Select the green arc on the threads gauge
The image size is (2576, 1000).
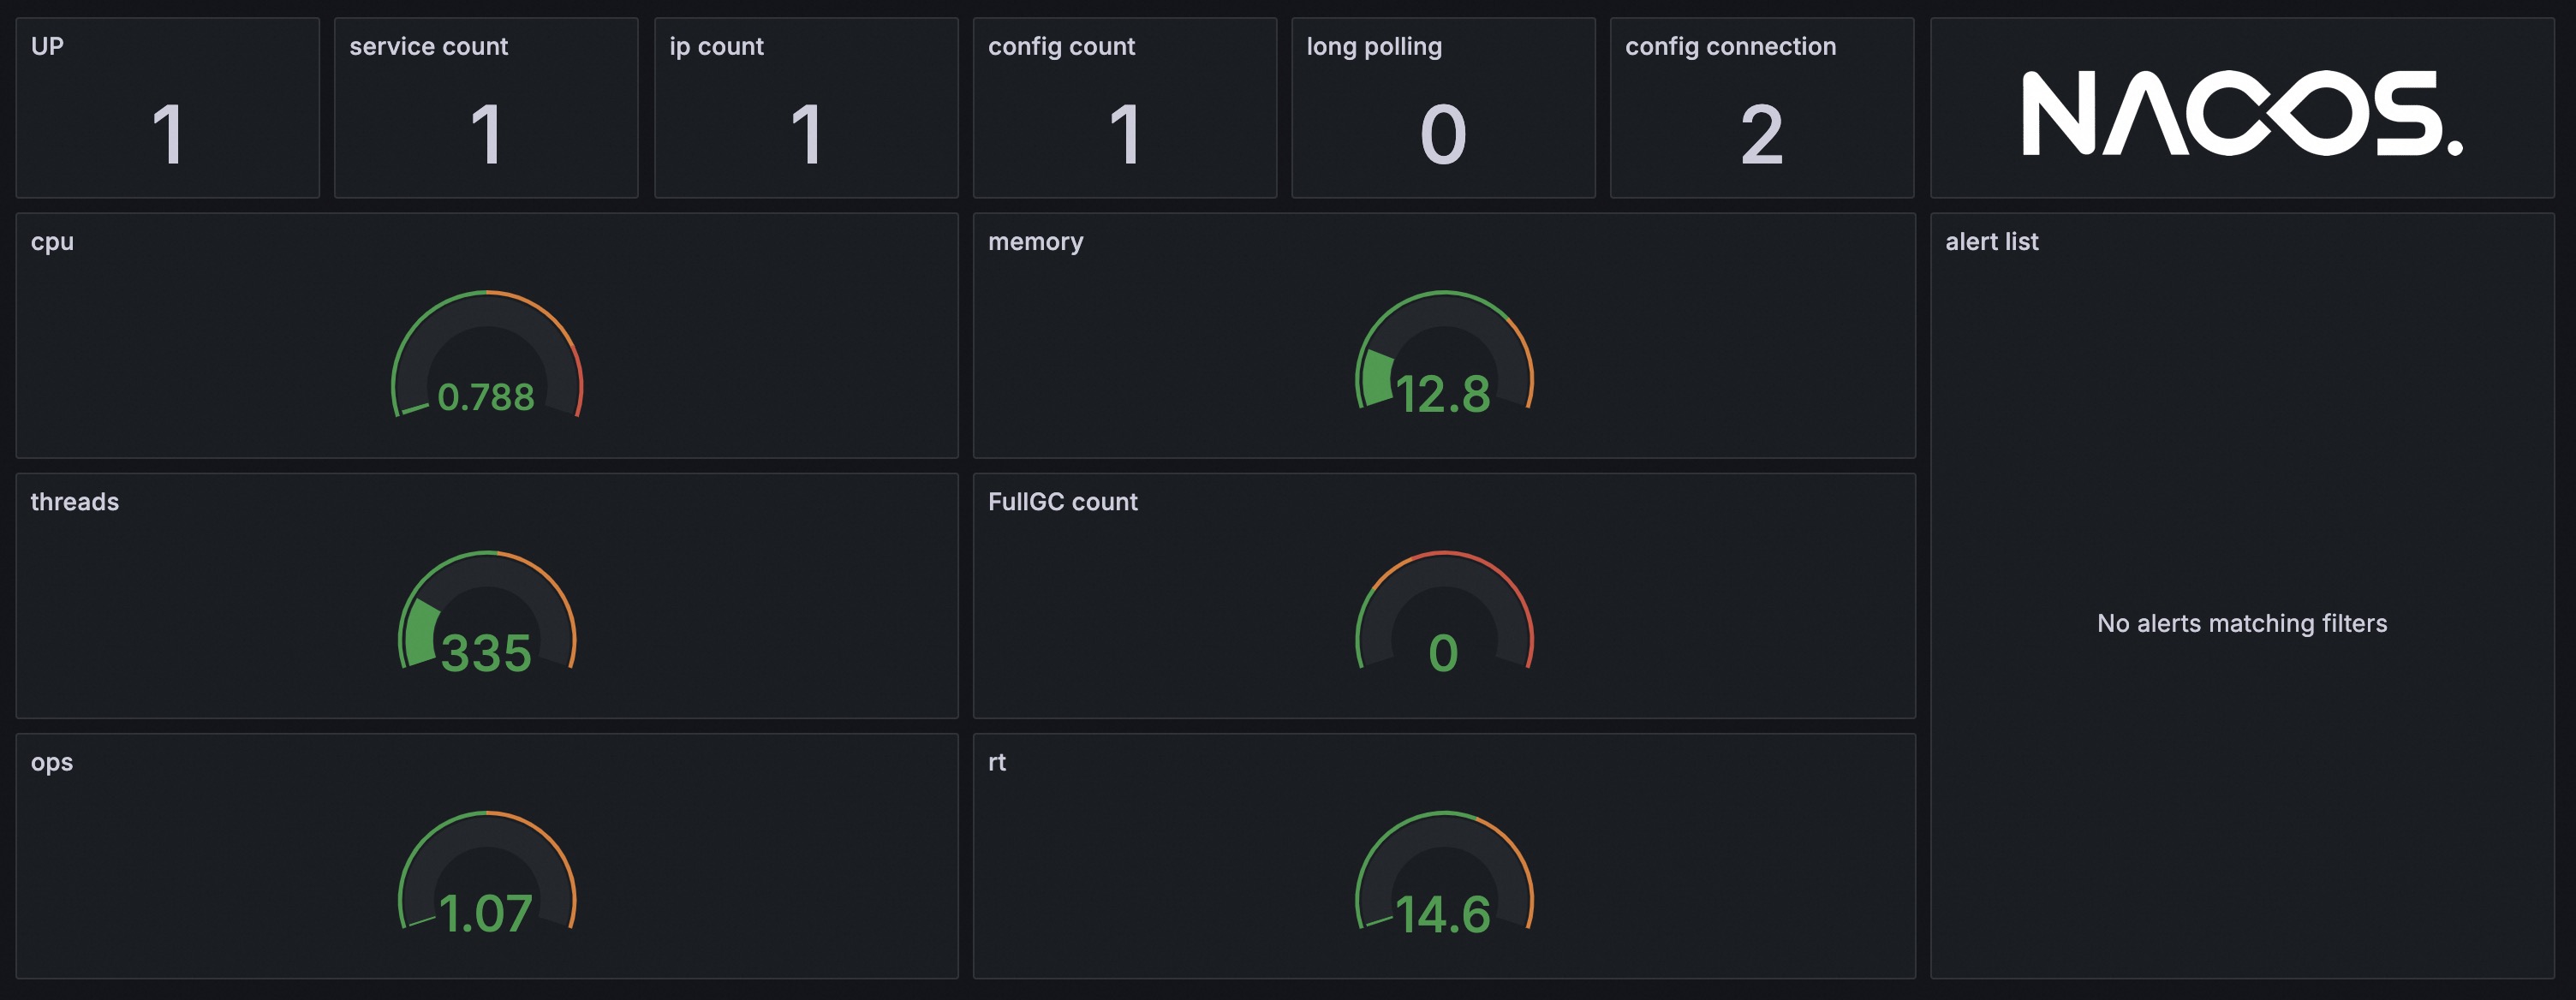(422, 630)
